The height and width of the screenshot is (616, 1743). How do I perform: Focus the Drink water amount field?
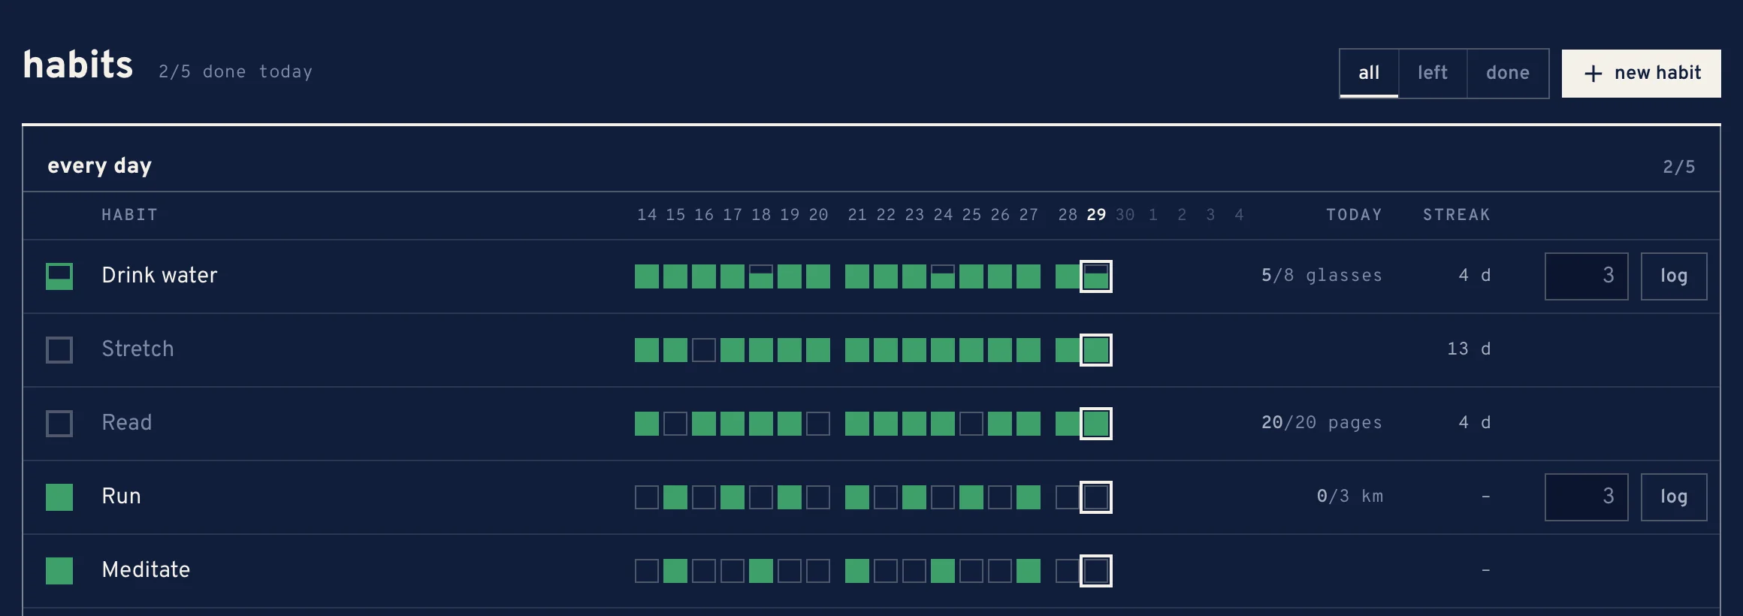(1587, 276)
